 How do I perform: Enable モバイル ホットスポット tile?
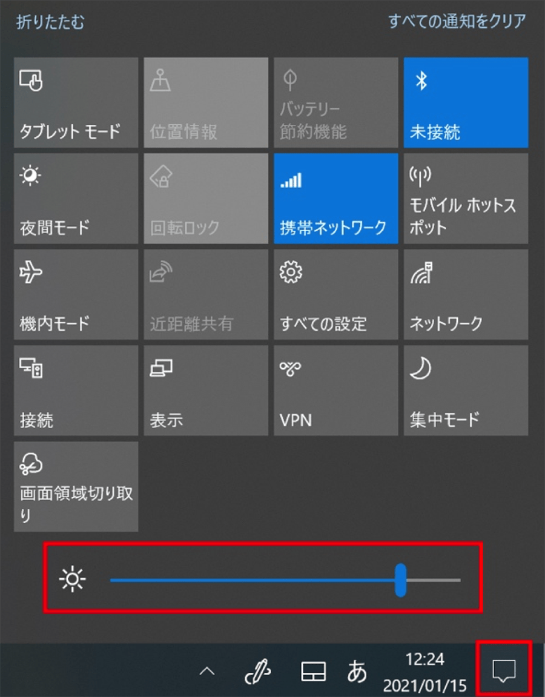click(x=466, y=198)
